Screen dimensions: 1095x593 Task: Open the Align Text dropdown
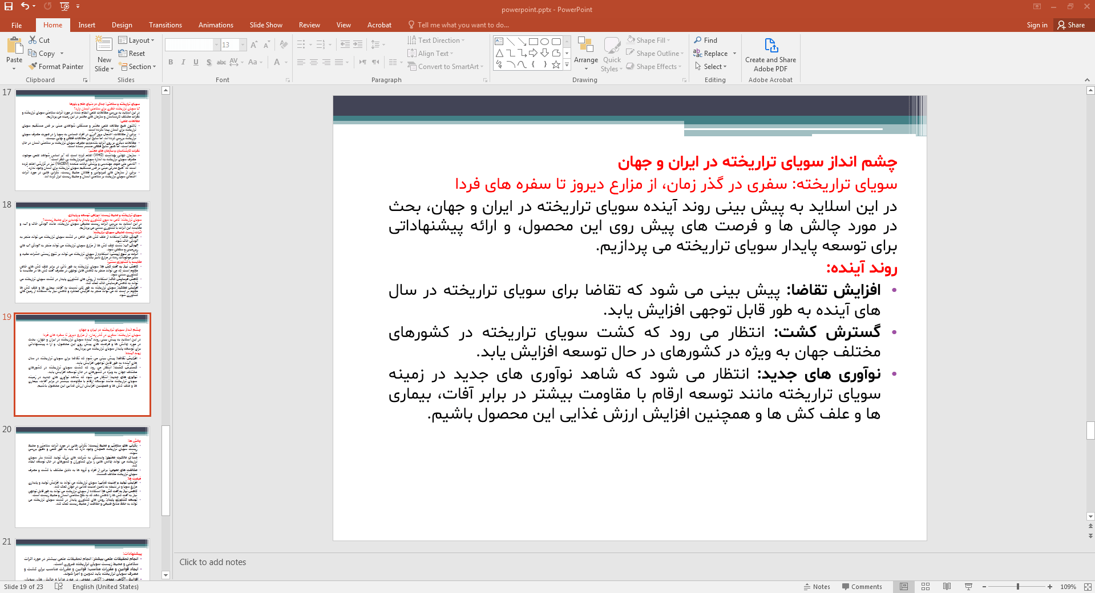pos(430,54)
